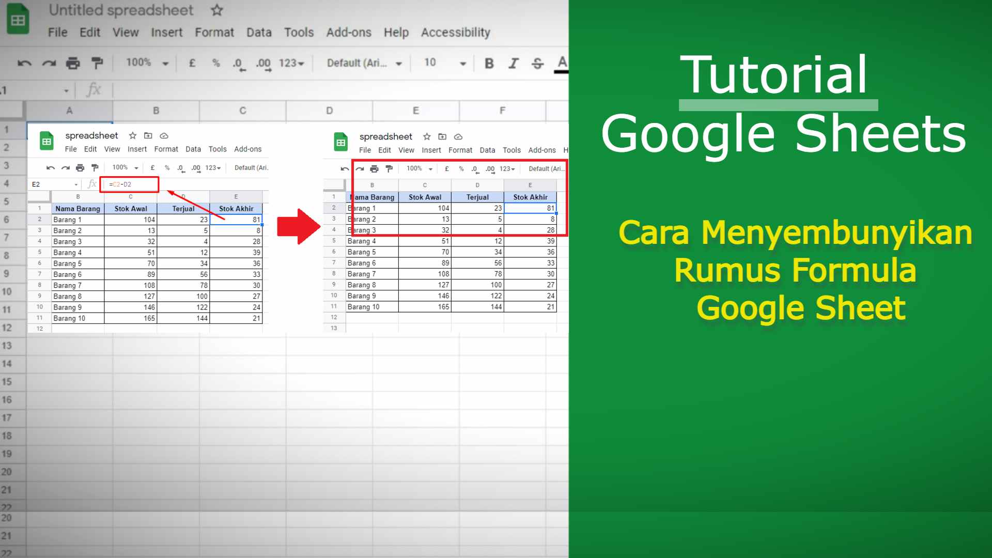Toggle bold formatting
Image resolution: width=992 pixels, height=558 pixels.
coord(489,63)
